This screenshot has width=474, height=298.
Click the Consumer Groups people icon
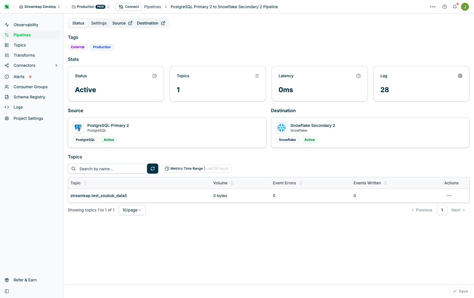[7, 87]
